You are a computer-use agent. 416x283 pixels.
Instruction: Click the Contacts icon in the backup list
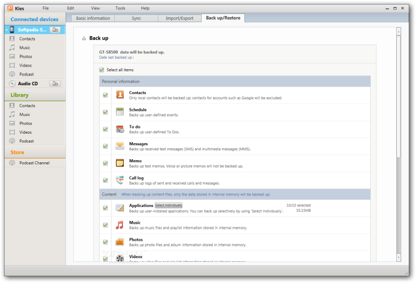(120, 95)
